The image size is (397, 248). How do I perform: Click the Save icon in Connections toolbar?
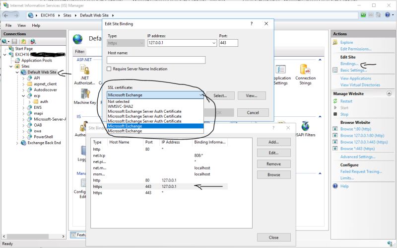14,41
